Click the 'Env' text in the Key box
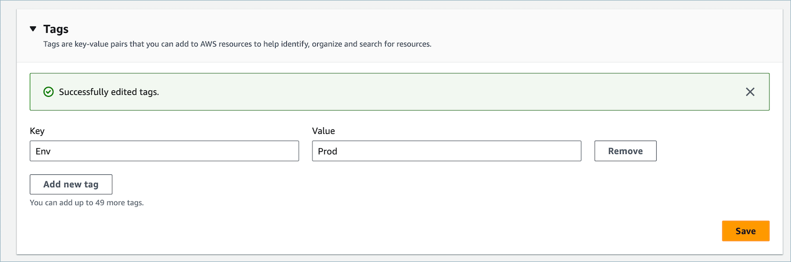The height and width of the screenshot is (262, 791). point(42,151)
